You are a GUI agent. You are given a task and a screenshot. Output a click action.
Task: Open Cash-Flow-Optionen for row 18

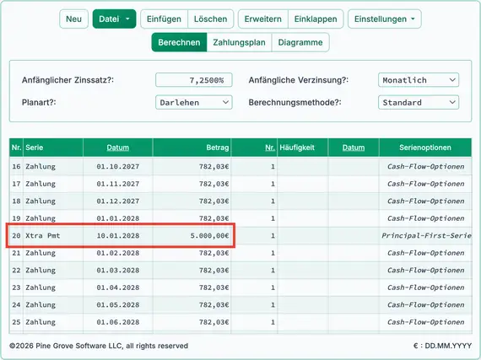[425, 201]
